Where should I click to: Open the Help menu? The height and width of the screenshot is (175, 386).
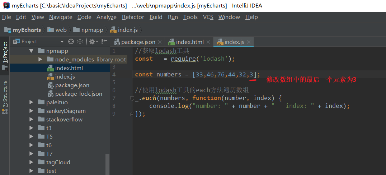(251, 17)
